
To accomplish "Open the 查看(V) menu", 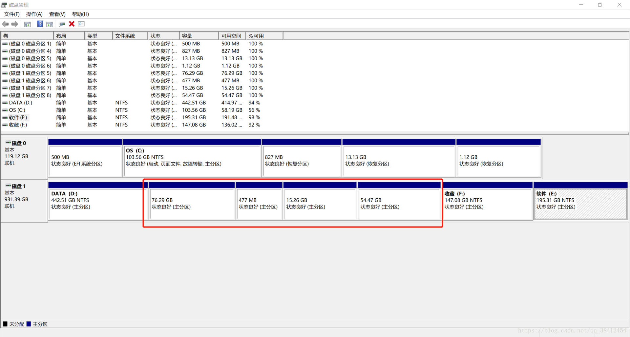I will pos(57,14).
